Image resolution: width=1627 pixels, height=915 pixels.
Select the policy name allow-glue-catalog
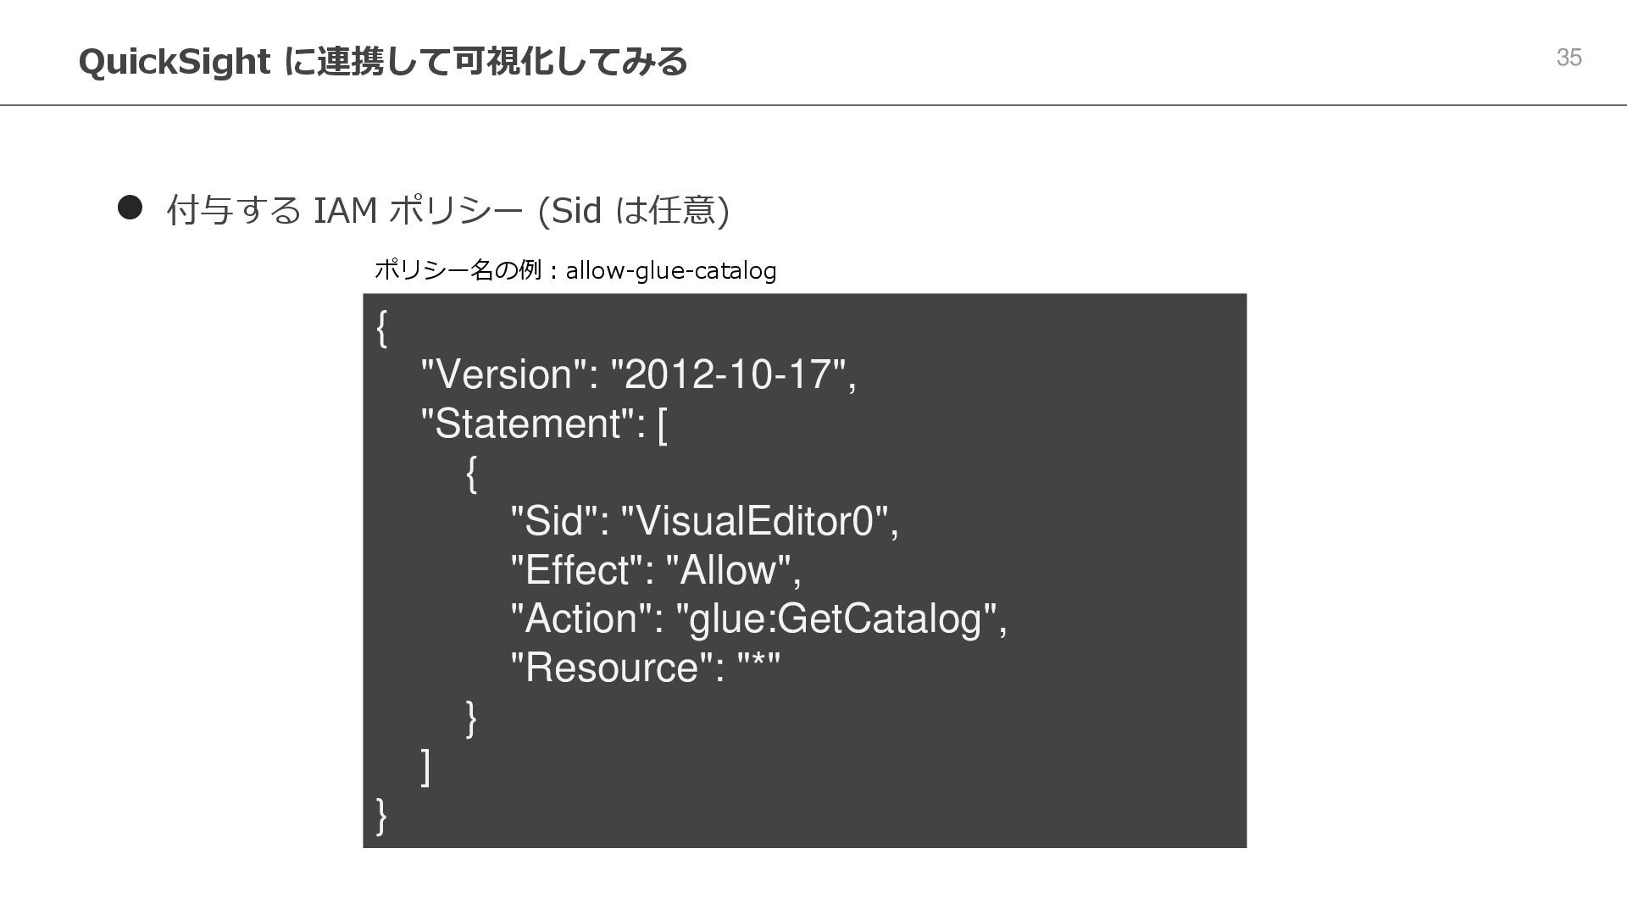(670, 271)
